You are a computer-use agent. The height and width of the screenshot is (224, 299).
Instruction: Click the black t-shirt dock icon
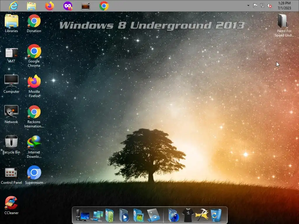[188, 215]
